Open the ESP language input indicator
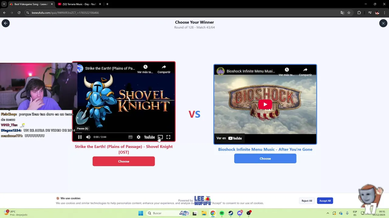Image resolution: width=389 pixels, height=218 pixels. point(355,213)
